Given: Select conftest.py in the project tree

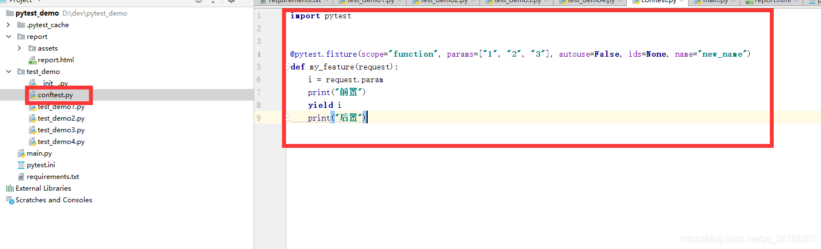Looking at the screenshot, I should click(55, 95).
